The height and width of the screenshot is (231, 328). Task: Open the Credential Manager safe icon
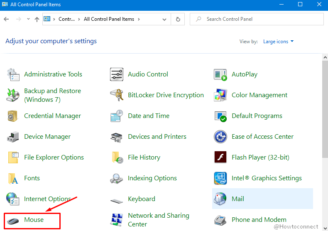coord(12,116)
